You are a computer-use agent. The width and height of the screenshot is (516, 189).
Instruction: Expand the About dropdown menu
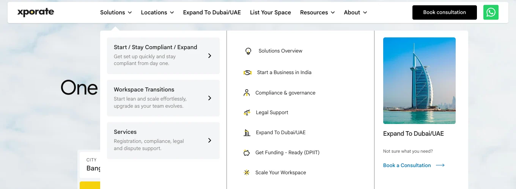point(356,12)
